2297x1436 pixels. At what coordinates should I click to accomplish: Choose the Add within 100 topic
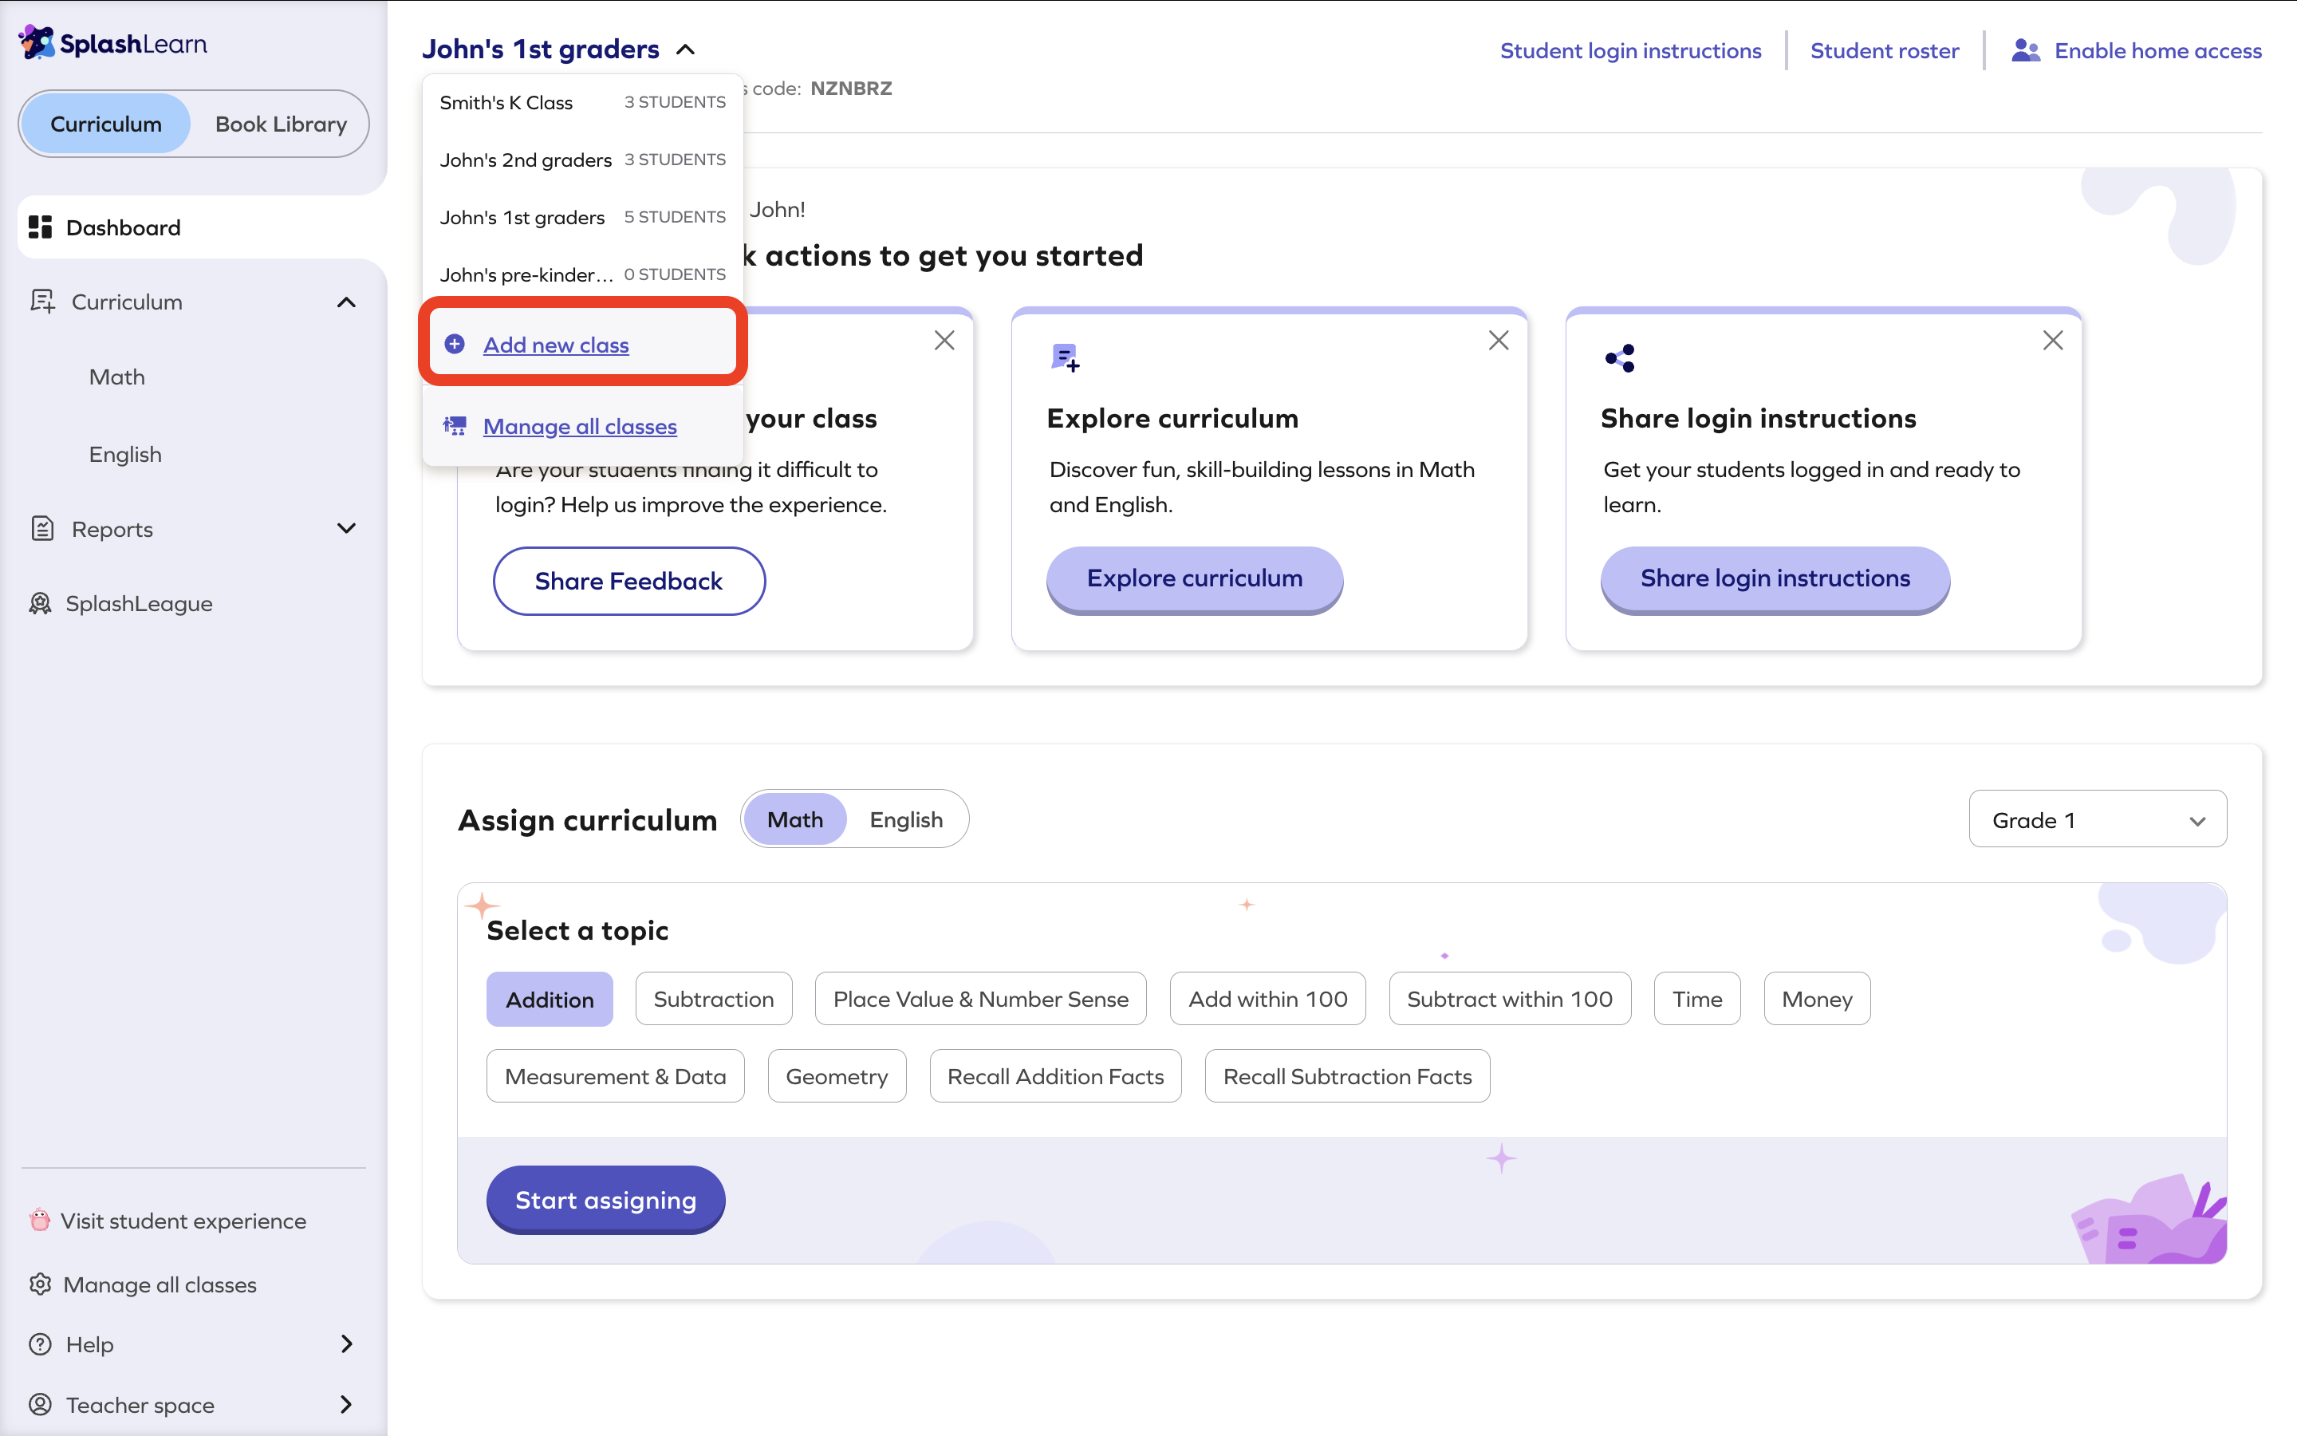point(1268,999)
